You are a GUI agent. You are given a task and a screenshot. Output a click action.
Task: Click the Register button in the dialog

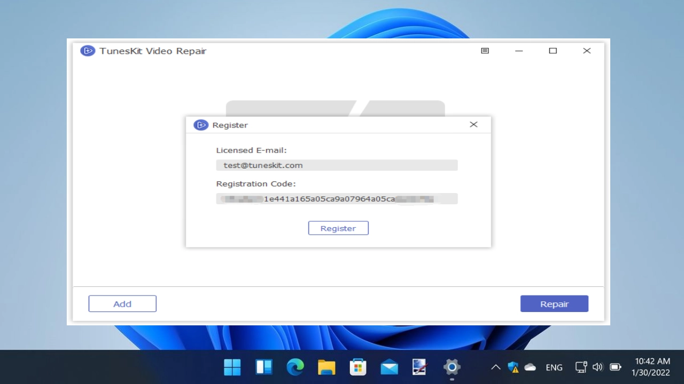338,228
